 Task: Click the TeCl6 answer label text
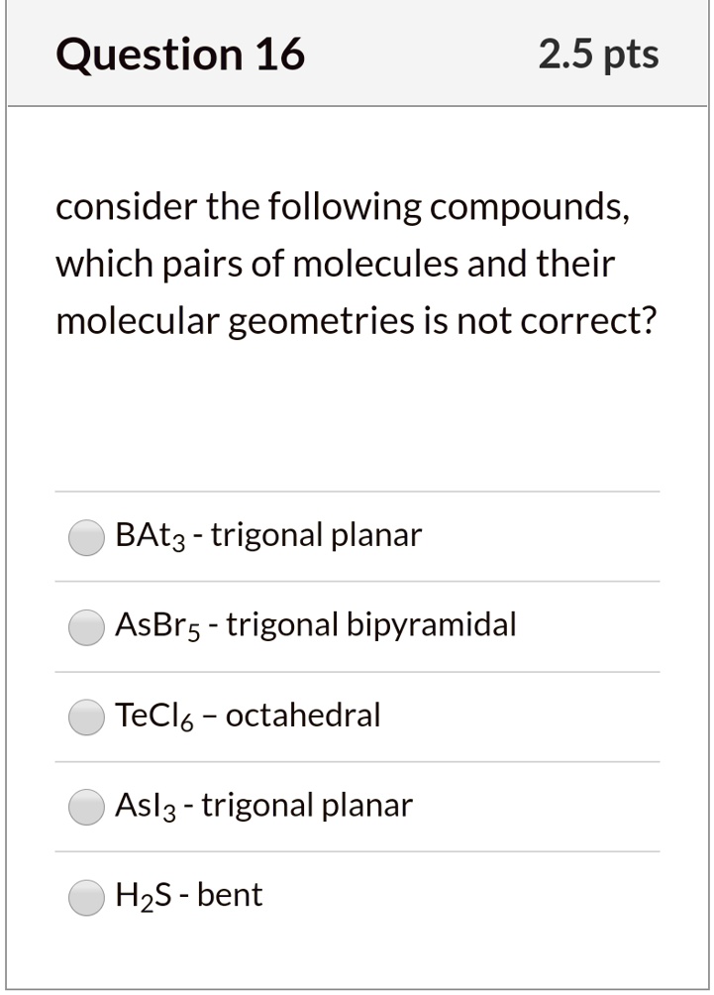tap(248, 716)
